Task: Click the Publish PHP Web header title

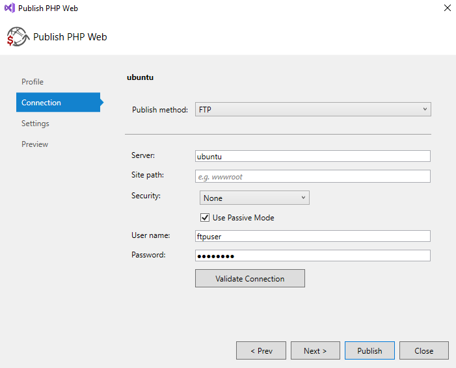Action: click(x=70, y=37)
